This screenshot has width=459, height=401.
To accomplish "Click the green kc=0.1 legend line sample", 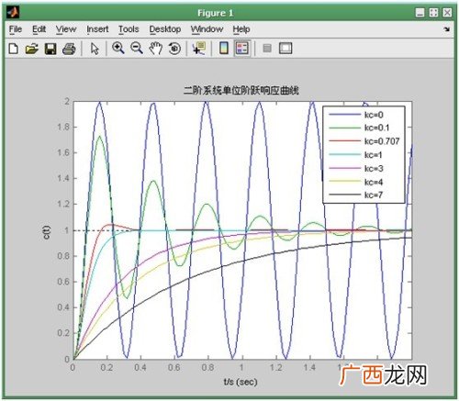I will 345,128.
